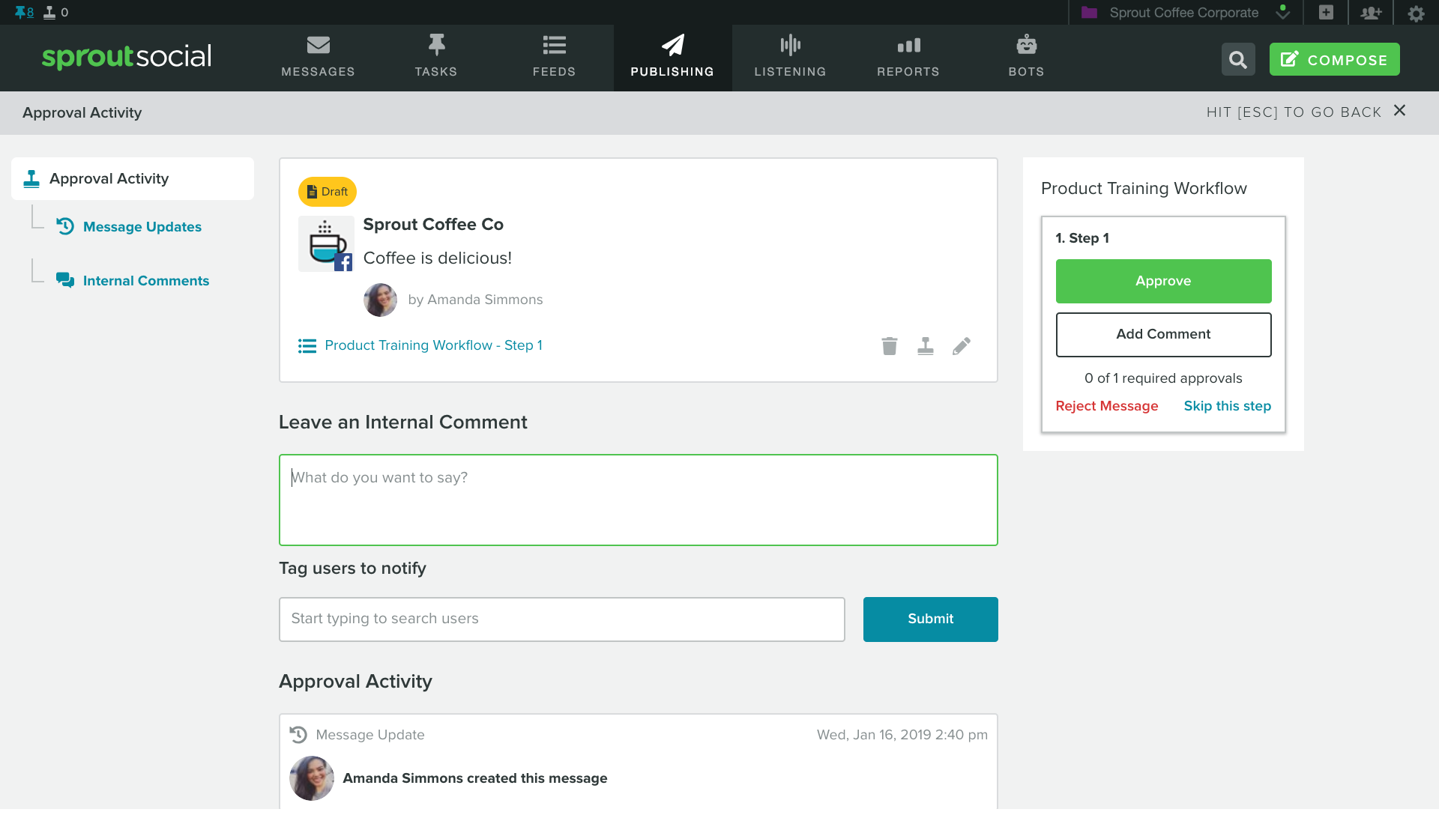Click the Sprout Coffee Corporate folder icon
This screenshot has height=830, width=1439.
click(x=1089, y=13)
